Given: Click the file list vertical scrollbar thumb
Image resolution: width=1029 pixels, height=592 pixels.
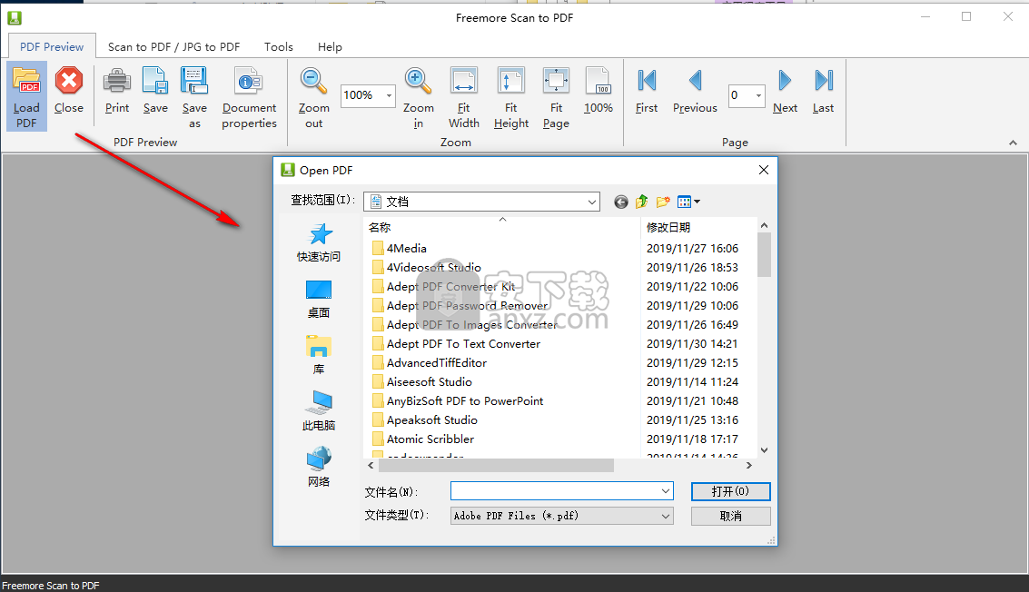Looking at the screenshot, I should point(764,254).
